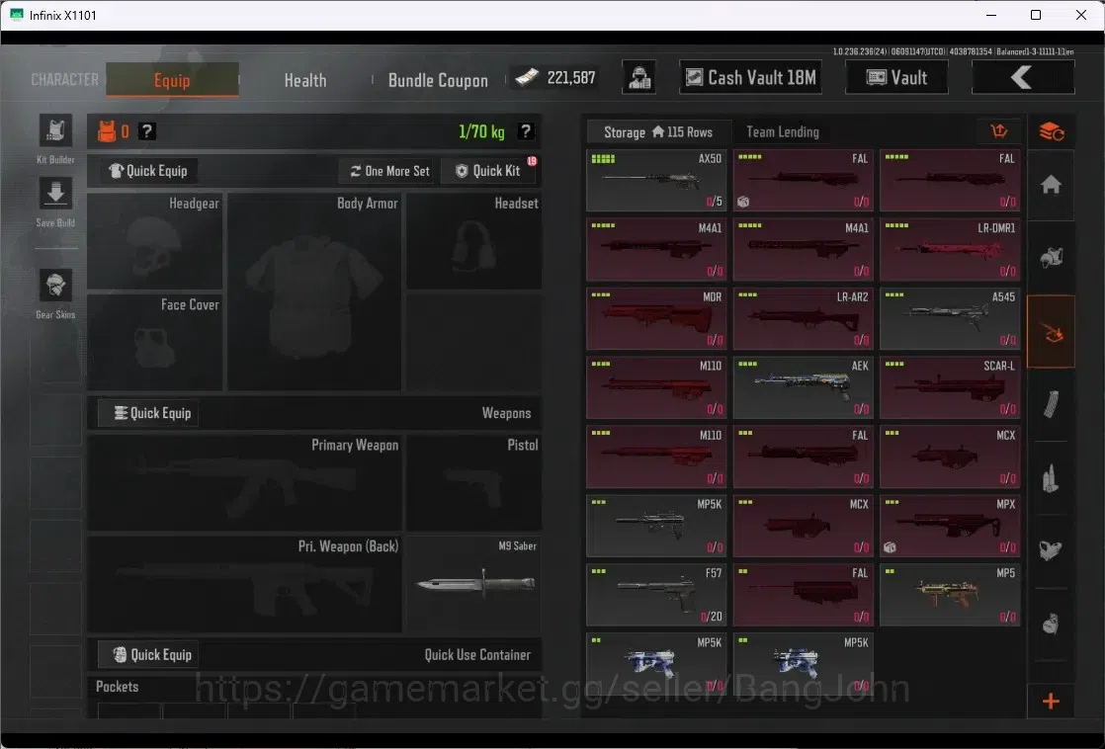Select the F57 pistol item
The width and height of the screenshot is (1105, 749).
point(656,595)
